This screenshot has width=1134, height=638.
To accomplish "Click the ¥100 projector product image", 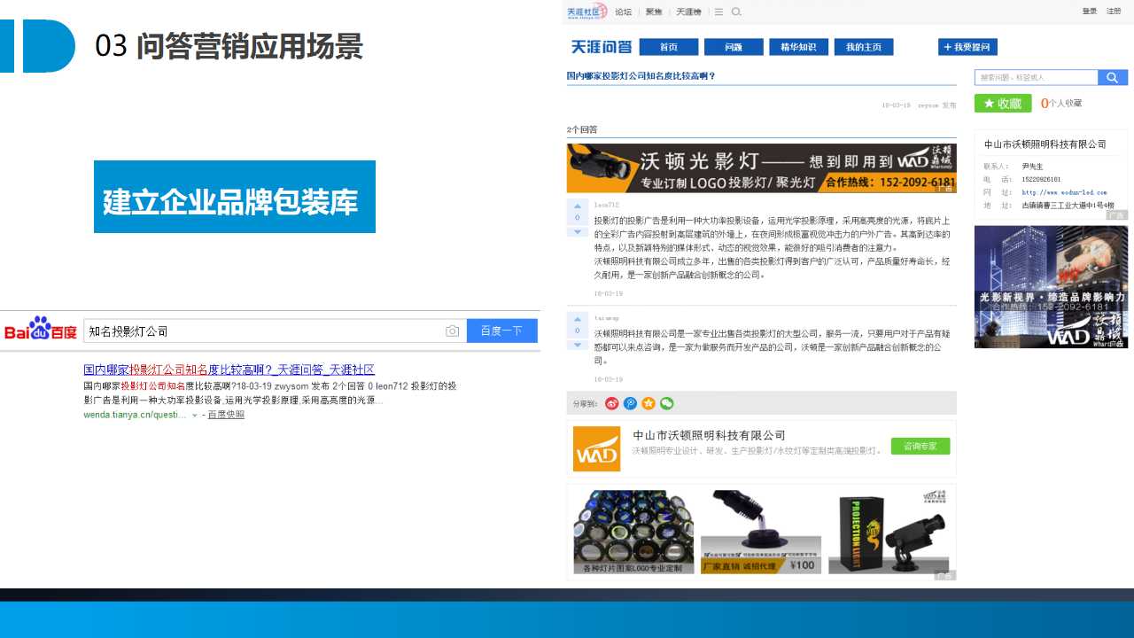I will [x=761, y=532].
